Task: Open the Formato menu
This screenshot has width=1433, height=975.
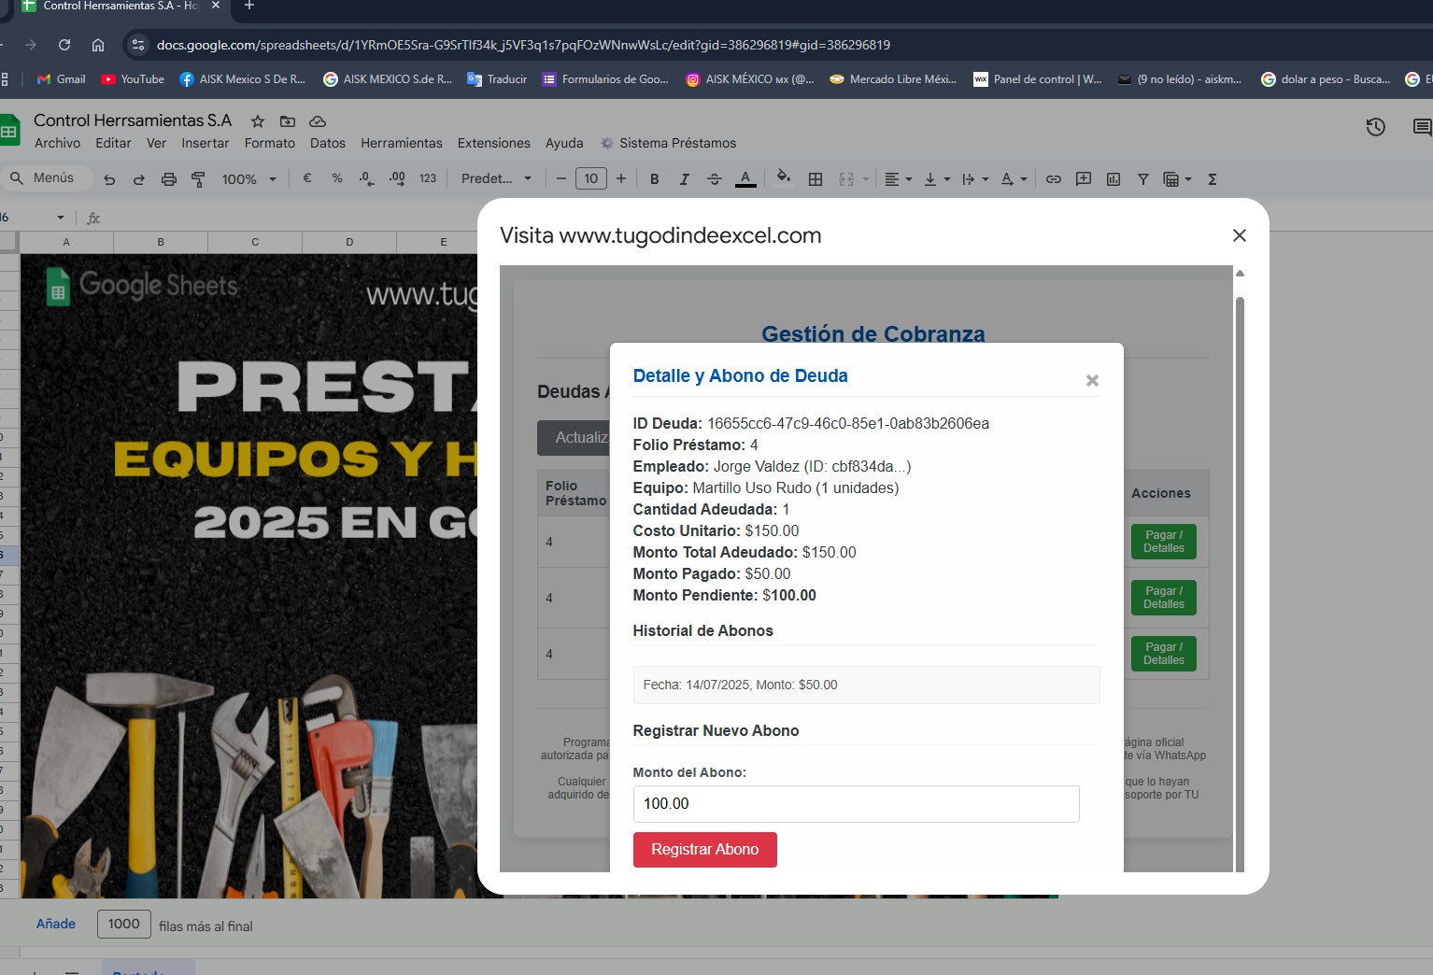Action: point(270,143)
